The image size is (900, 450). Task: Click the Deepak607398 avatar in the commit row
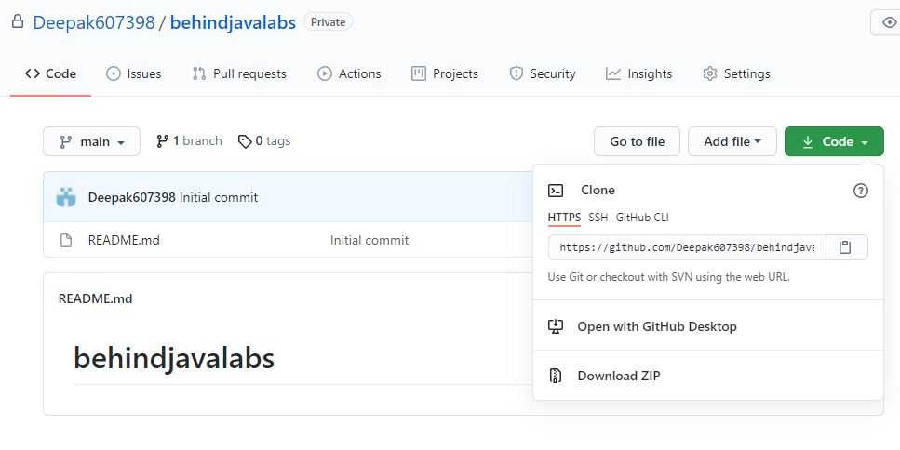point(66,197)
